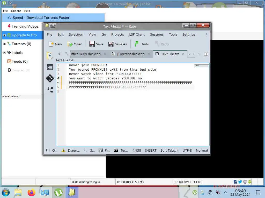Expand the Labels tree node

pyautogui.click(x=5, y=53)
